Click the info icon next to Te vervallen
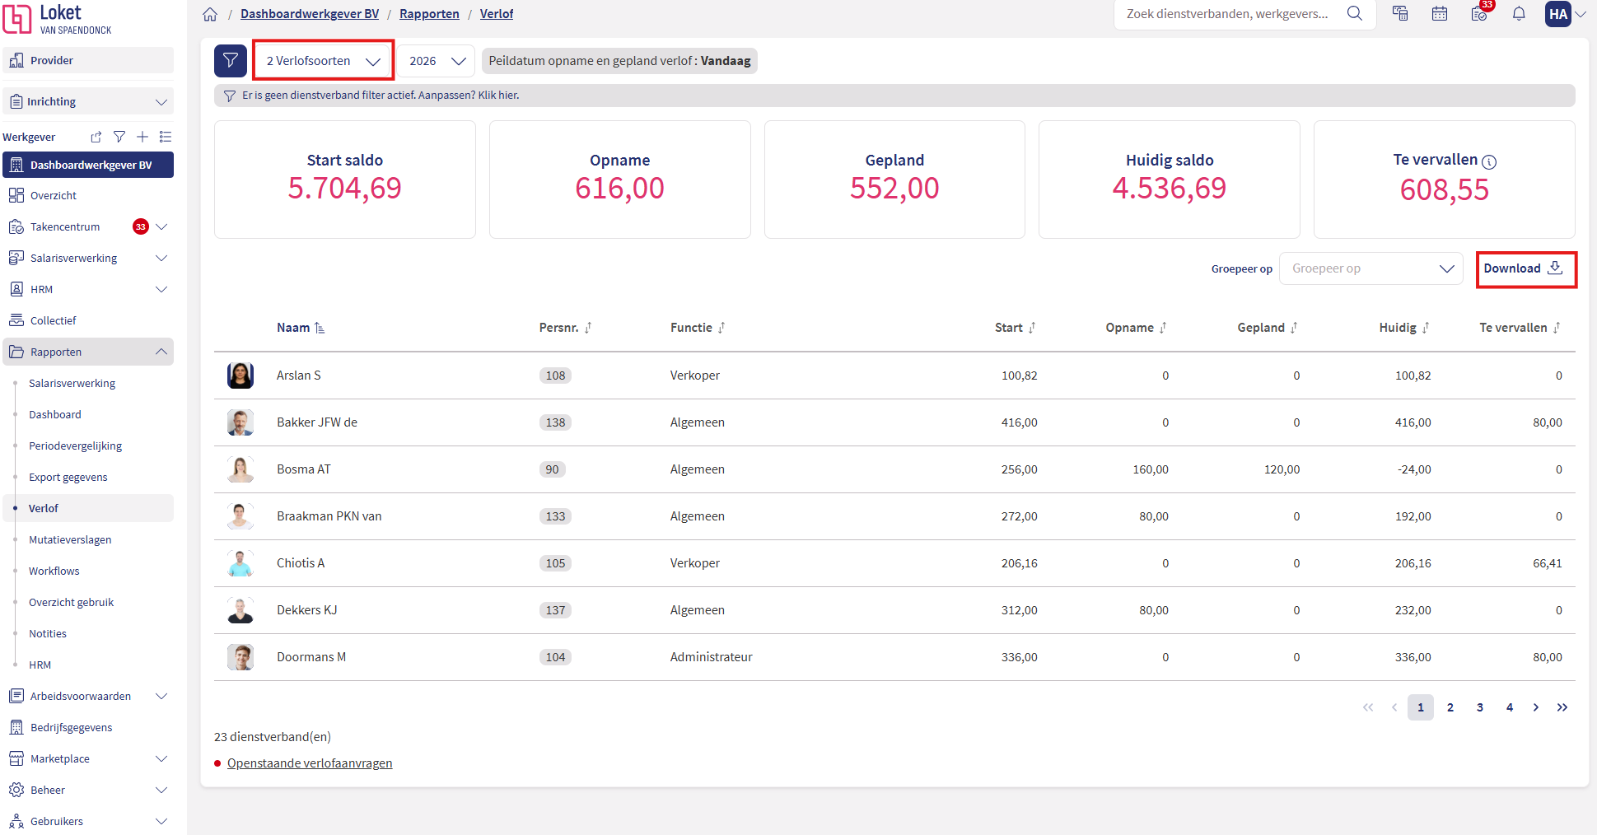Viewport: 1597px width, 835px height. pyautogui.click(x=1489, y=162)
